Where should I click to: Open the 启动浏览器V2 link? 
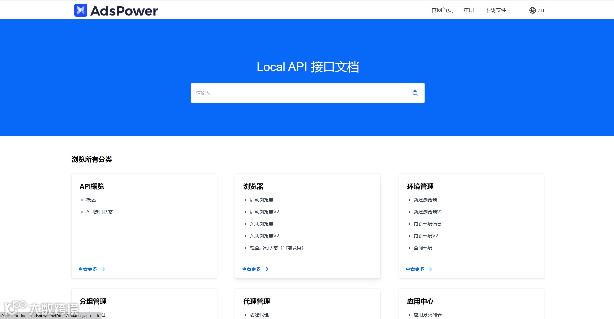[264, 212]
